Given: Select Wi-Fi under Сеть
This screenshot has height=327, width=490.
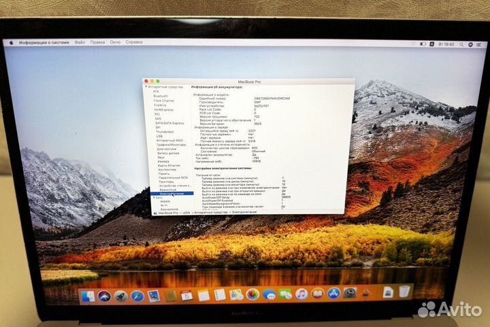Looking at the screenshot, I should (x=164, y=205).
